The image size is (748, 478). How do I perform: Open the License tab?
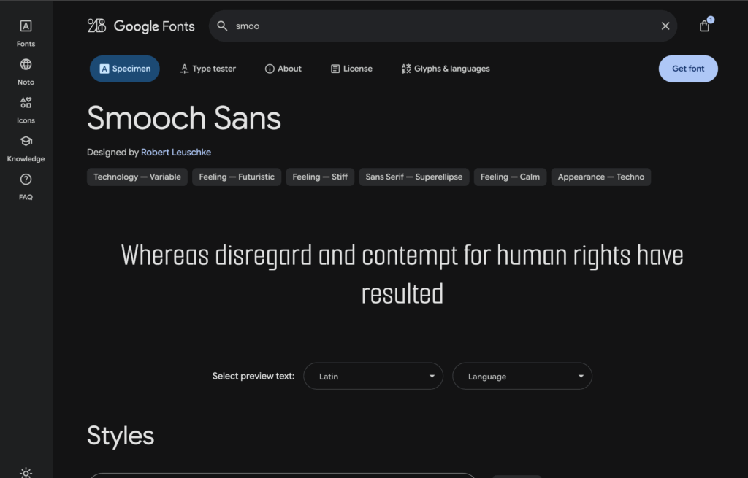point(351,69)
